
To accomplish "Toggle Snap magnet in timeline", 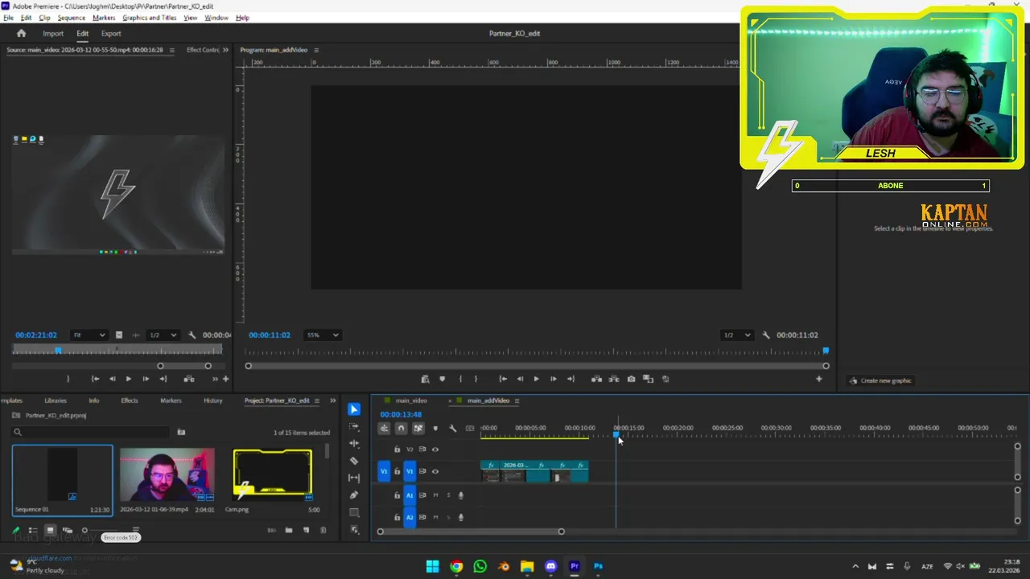I will point(401,428).
